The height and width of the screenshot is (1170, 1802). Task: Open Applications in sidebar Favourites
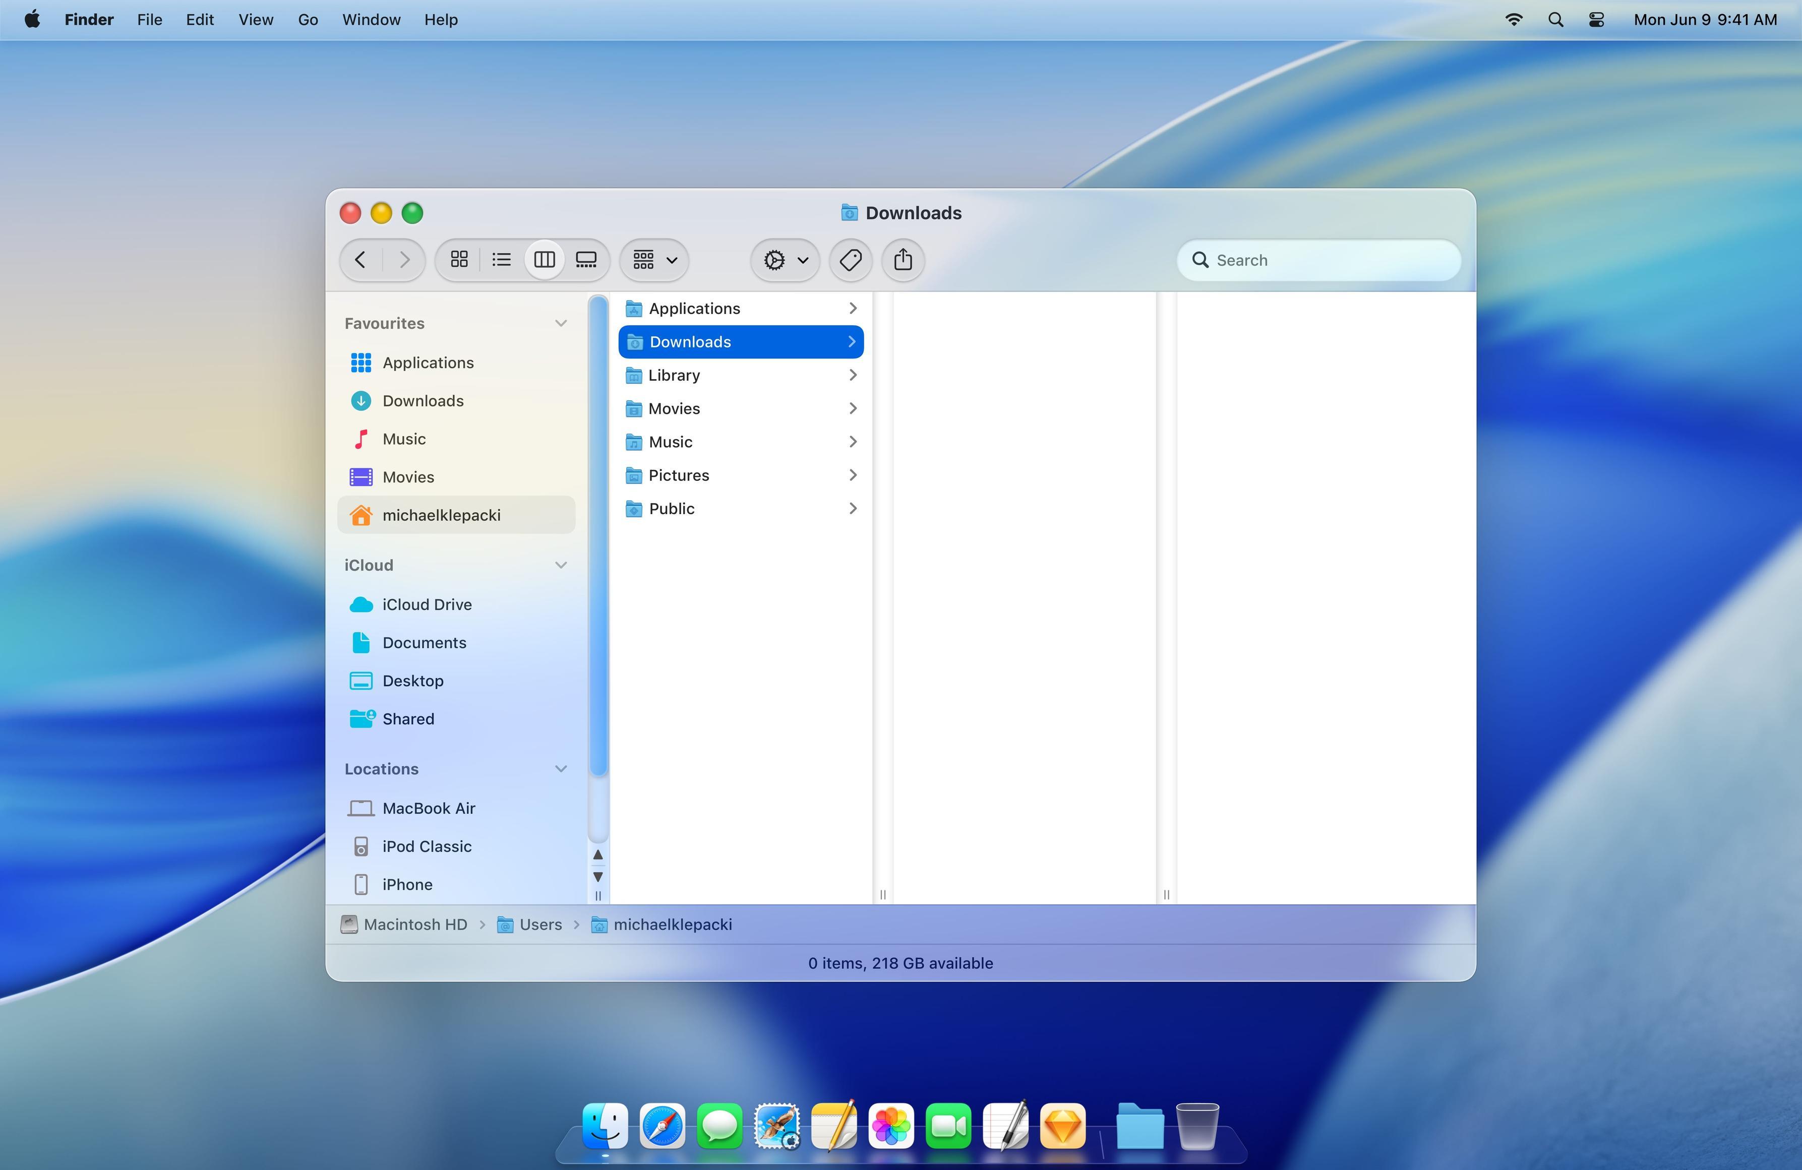pyautogui.click(x=456, y=362)
